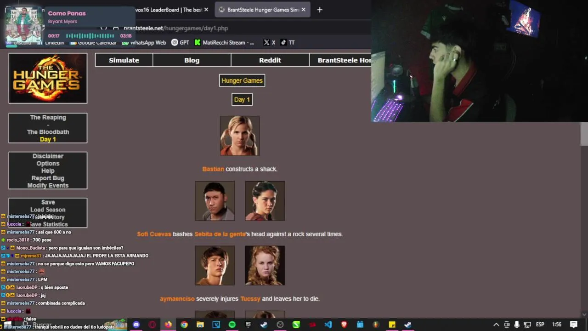Open File Explorer from the taskbar
The height and width of the screenshot is (331, 588).
200,325
